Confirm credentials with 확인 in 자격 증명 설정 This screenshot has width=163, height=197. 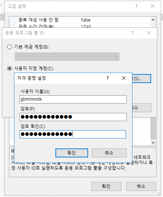click(72, 153)
